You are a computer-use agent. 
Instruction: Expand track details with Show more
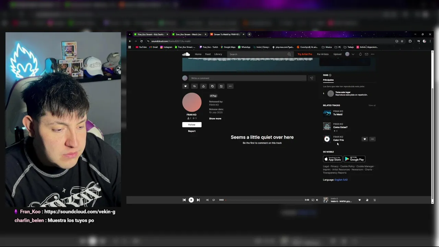215,119
